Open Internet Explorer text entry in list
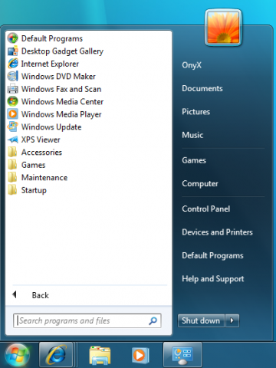The image size is (276, 368). [50, 64]
